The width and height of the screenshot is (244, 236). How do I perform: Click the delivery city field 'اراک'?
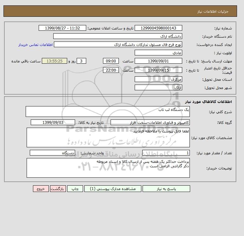(x=158, y=87)
